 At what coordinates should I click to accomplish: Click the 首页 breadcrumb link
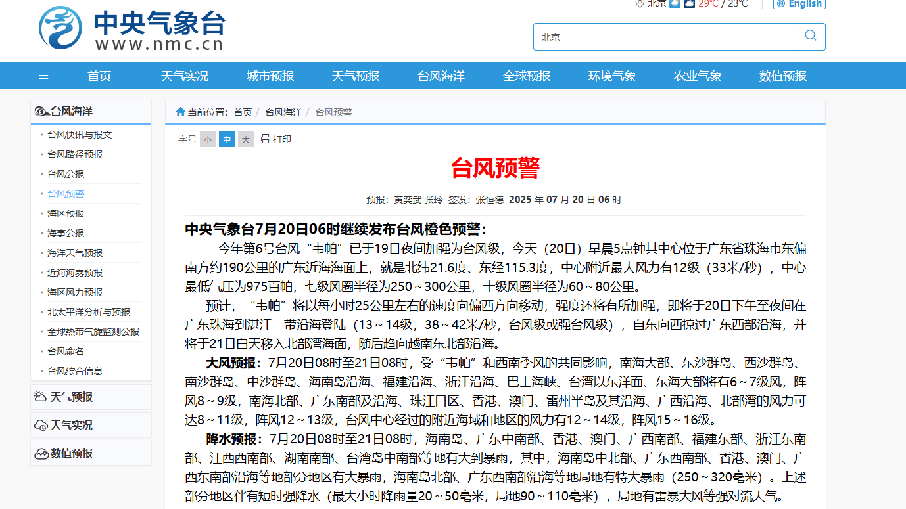click(243, 112)
